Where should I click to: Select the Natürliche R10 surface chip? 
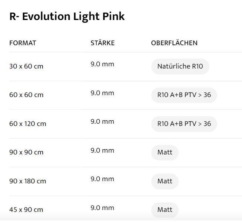[180, 67]
